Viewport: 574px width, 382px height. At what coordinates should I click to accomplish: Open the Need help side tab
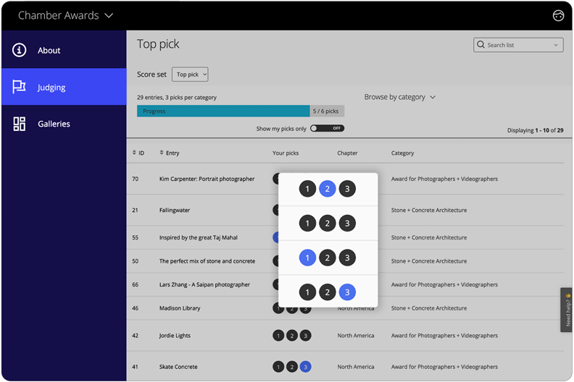[567, 310]
